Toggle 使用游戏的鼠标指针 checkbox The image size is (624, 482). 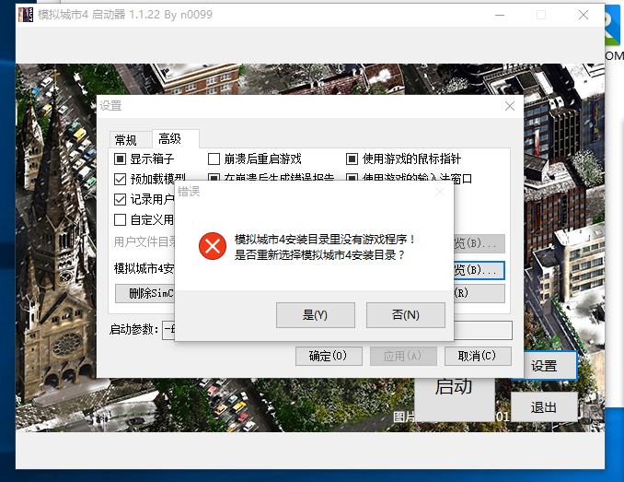tap(352, 159)
